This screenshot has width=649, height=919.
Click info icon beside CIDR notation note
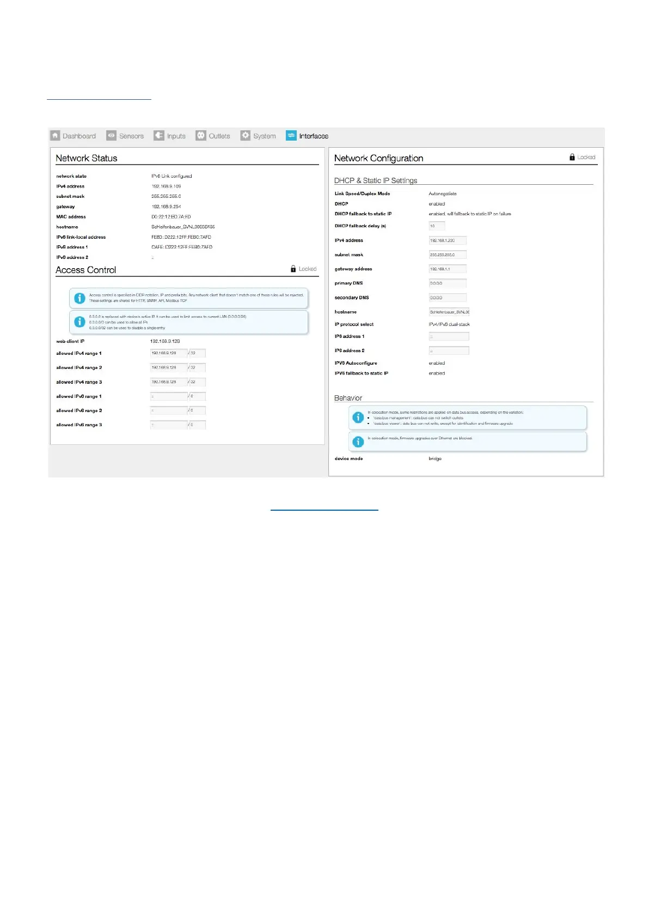[x=79, y=298]
